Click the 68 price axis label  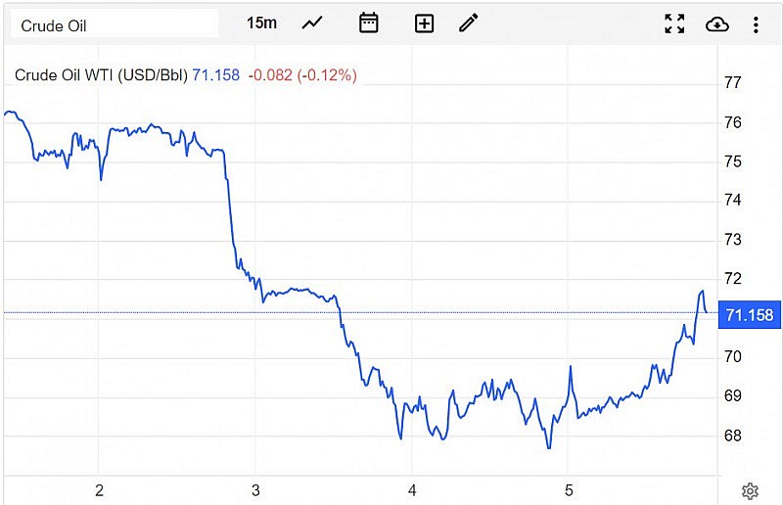click(x=731, y=436)
